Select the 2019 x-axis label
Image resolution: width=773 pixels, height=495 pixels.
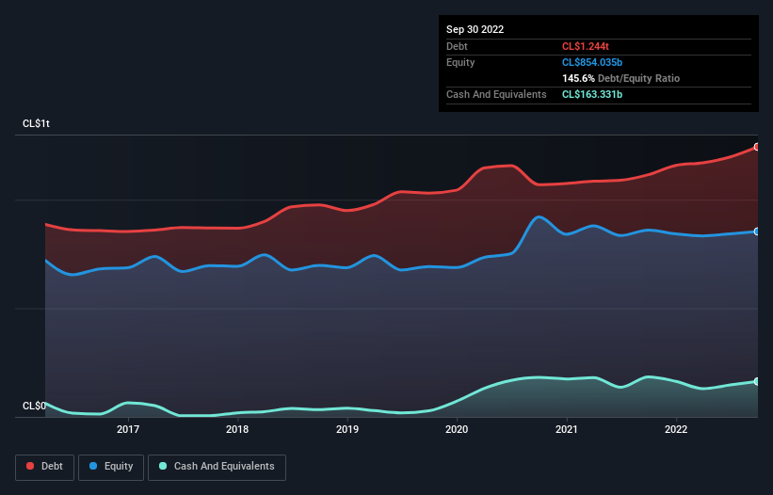pos(347,429)
